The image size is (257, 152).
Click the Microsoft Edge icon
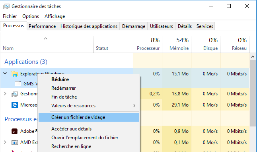(15, 105)
